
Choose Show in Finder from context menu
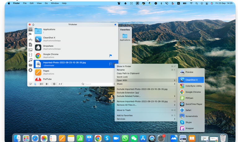click(146, 66)
